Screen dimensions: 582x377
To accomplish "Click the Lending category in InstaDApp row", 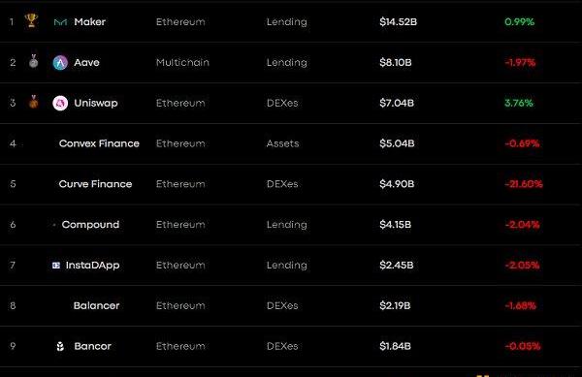I will [x=286, y=265].
